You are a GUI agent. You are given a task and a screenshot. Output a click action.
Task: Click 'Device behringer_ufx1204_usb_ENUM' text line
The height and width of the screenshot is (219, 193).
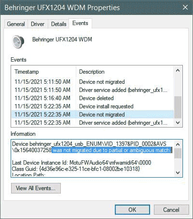pyautogui.click(x=89, y=144)
